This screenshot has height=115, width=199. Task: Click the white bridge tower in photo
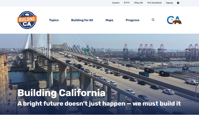27,42
